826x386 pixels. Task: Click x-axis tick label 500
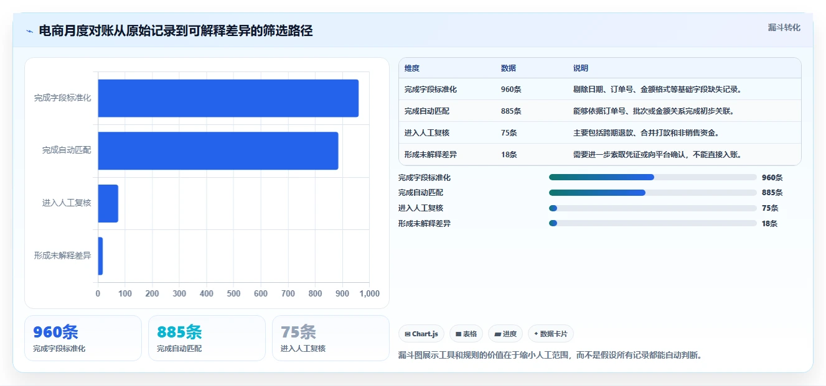[x=233, y=293]
